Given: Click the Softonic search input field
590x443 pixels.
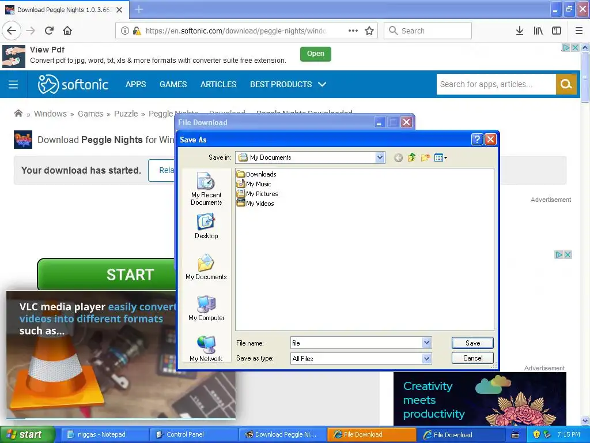Looking at the screenshot, I should (x=496, y=84).
